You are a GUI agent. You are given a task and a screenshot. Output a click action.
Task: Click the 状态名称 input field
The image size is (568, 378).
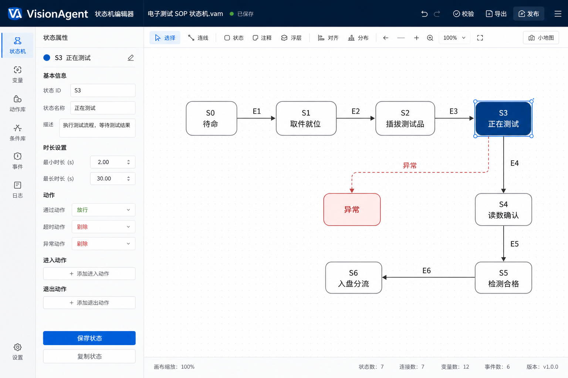pyautogui.click(x=103, y=108)
